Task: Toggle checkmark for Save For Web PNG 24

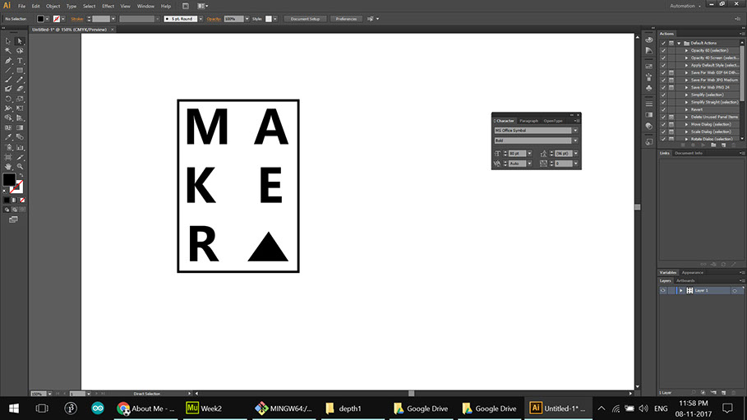Action: click(x=663, y=87)
